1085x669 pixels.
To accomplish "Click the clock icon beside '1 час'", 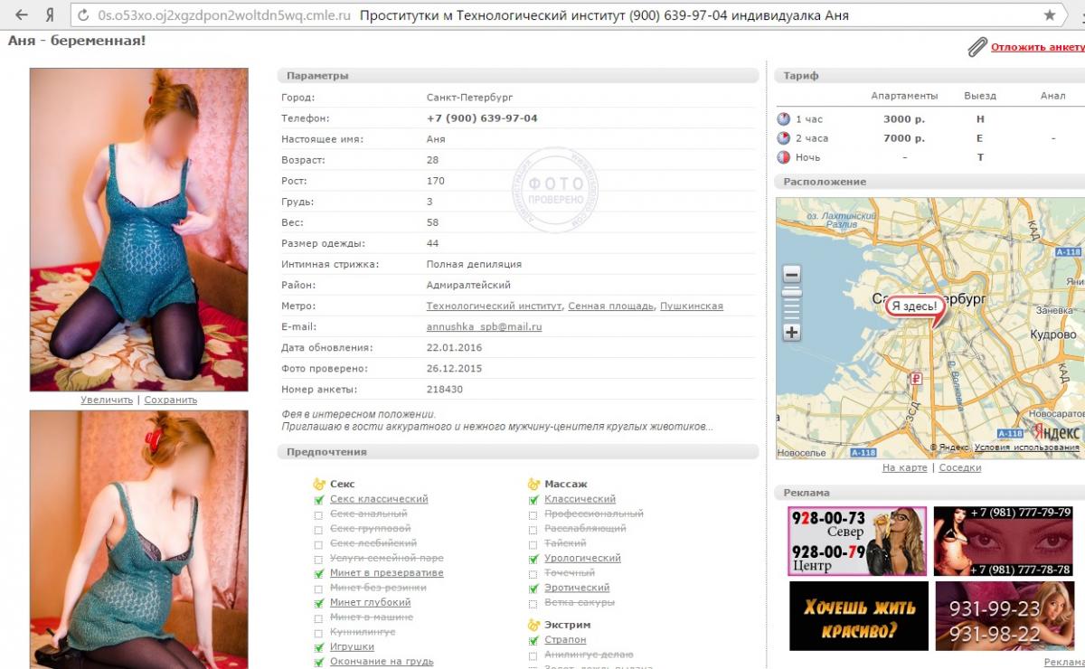I will [x=784, y=119].
